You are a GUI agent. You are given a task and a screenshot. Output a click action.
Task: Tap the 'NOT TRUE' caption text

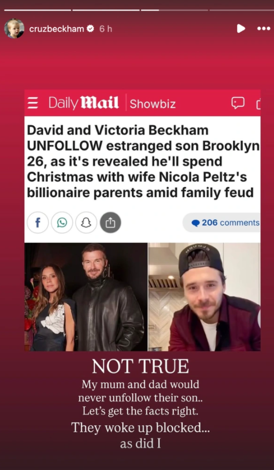(x=140, y=366)
